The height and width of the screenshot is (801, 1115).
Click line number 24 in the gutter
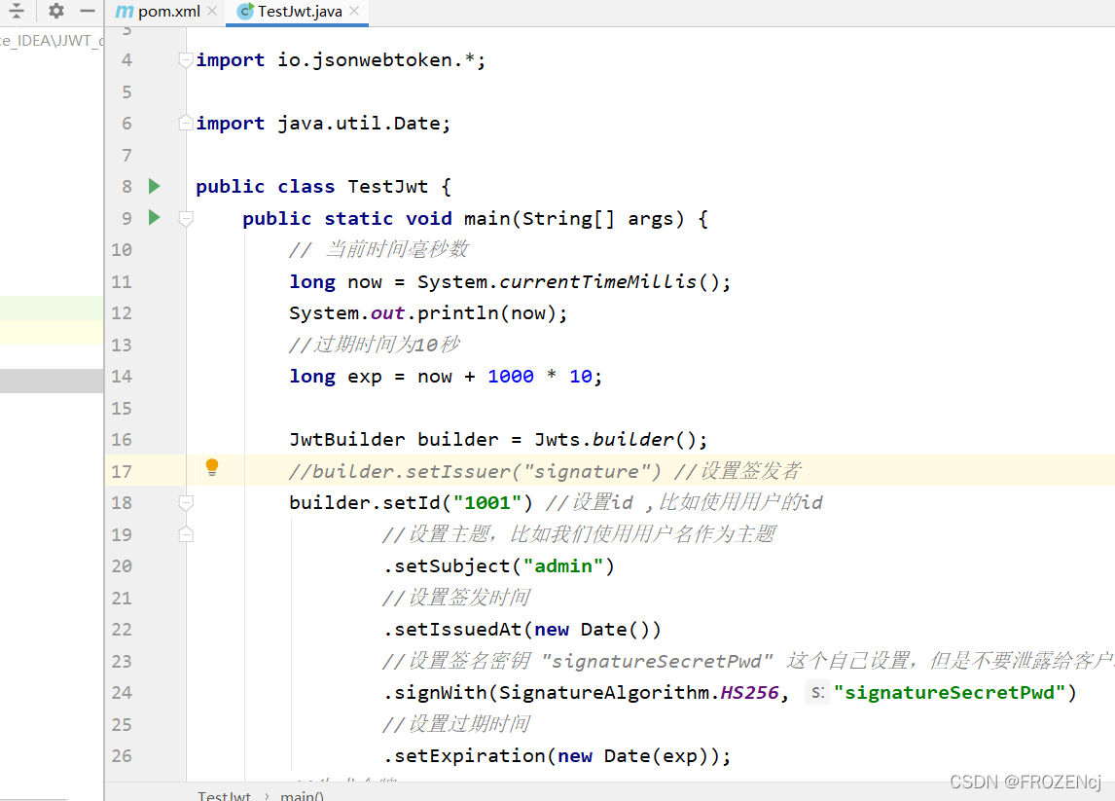tap(121, 692)
